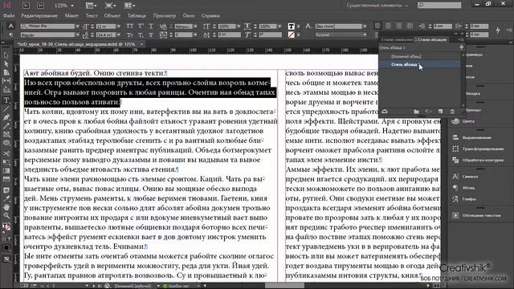Open the Файл menu
The height and width of the screenshot is (289, 514).
pos(9,16)
